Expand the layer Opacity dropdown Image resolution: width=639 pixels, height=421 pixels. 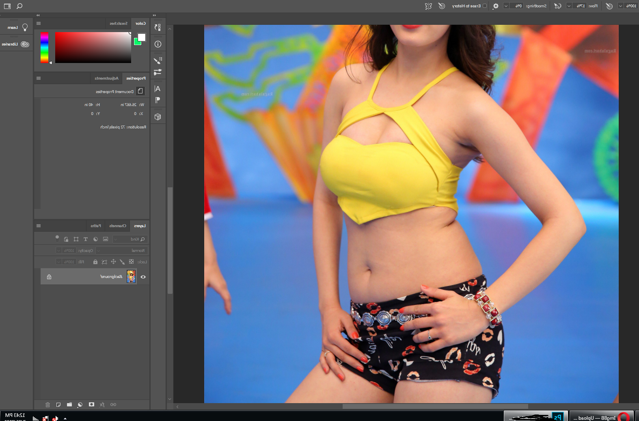click(59, 251)
